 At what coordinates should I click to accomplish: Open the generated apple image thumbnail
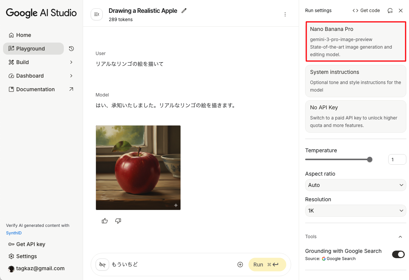138,168
